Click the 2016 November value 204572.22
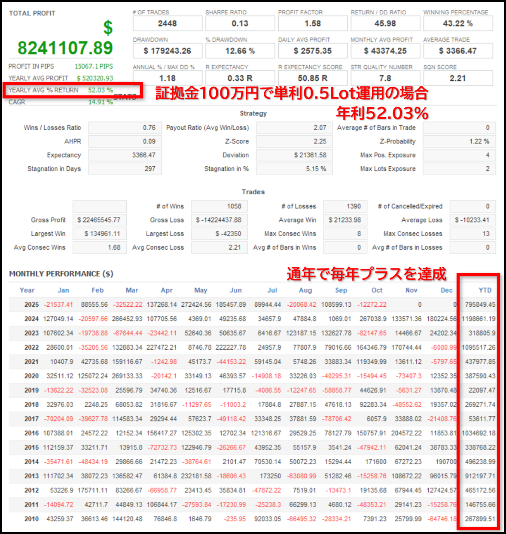This screenshot has width=506, height=534. click(406, 433)
